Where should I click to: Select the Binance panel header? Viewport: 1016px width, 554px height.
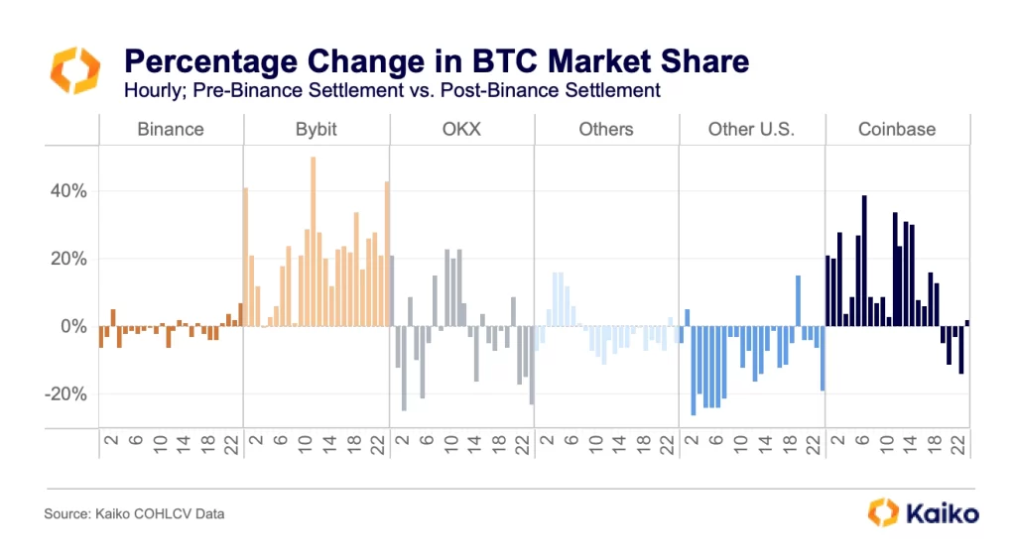[x=171, y=129]
